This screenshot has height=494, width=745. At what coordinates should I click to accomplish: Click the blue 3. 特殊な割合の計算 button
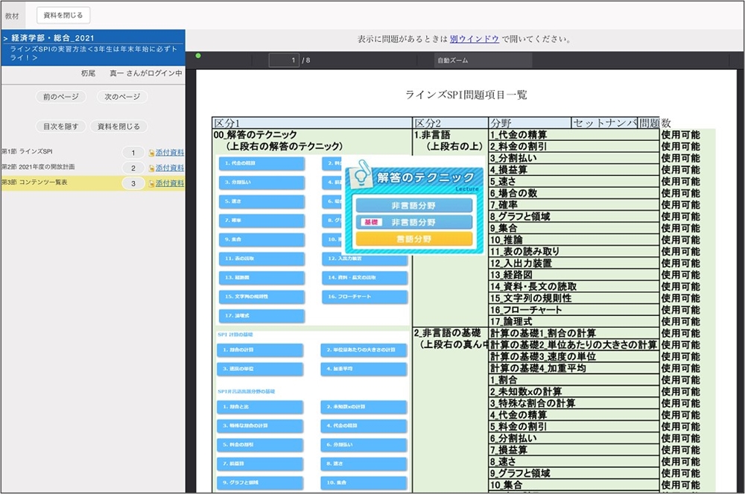point(260,426)
